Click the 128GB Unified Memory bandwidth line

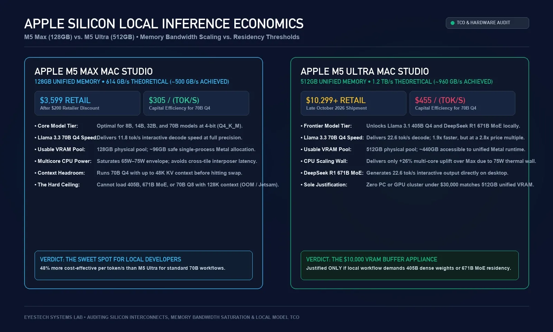tap(132, 82)
